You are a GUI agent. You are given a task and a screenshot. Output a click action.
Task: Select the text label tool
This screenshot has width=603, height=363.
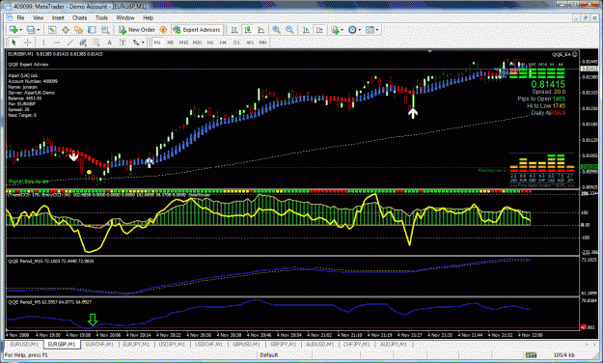pyautogui.click(x=123, y=42)
